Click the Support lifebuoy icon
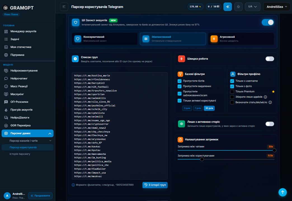The image size is (292, 201). pos(6,55)
